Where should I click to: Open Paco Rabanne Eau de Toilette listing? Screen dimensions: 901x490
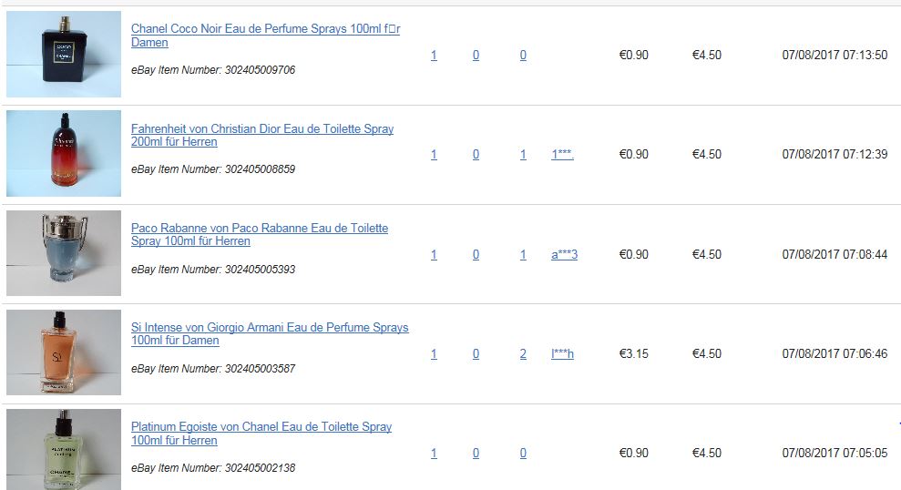point(259,234)
